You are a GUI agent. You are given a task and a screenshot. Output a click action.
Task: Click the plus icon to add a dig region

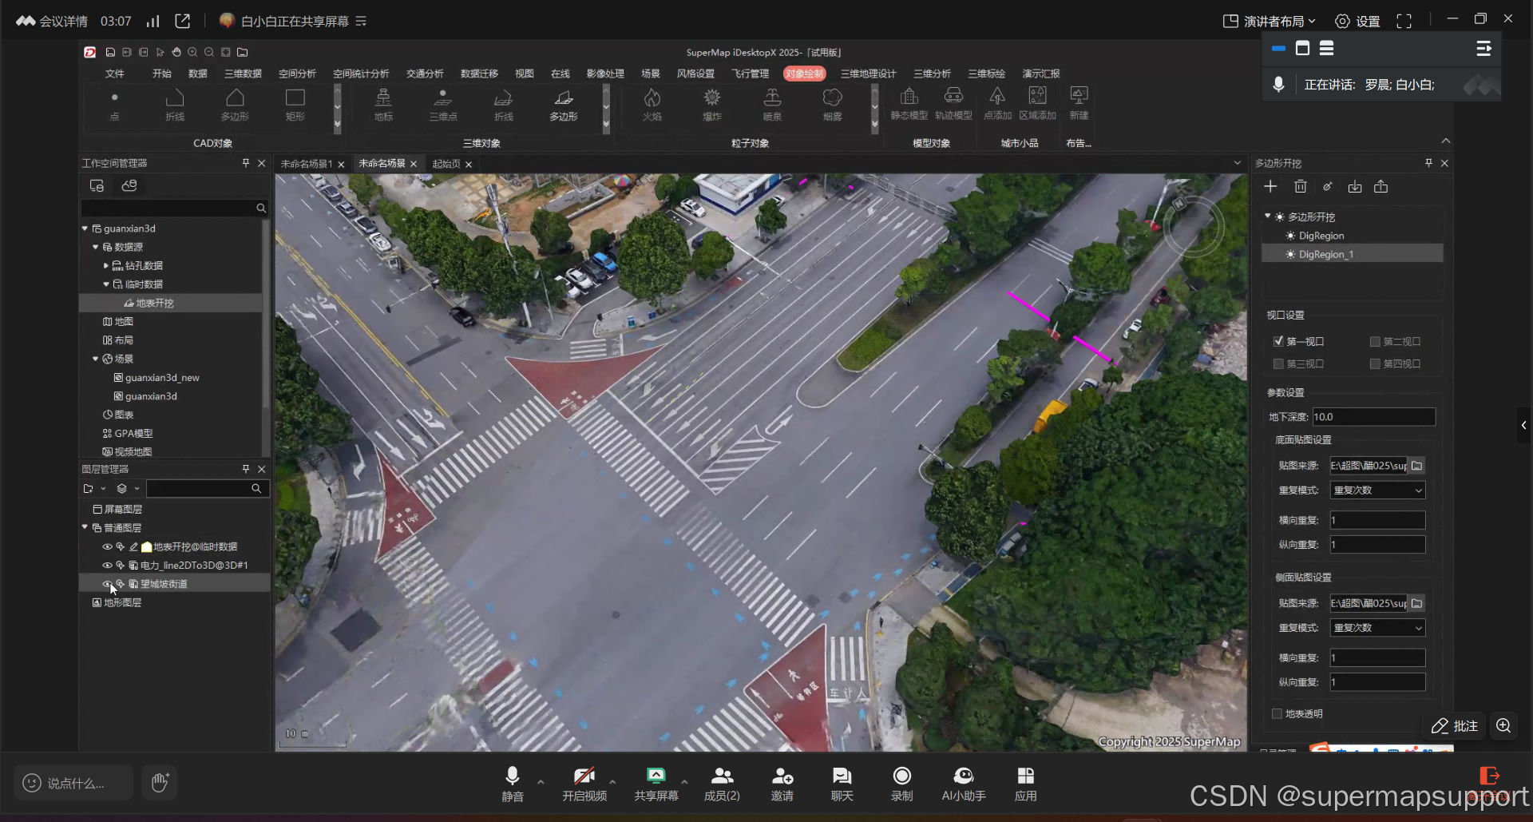pos(1270,186)
